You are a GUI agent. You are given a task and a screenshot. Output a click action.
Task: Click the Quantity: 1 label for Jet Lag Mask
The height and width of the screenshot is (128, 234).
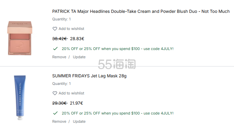[x=61, y=84]
